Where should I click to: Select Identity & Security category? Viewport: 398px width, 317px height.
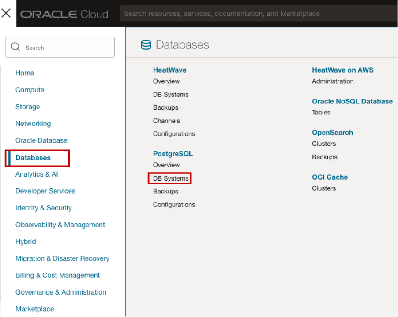44,208
